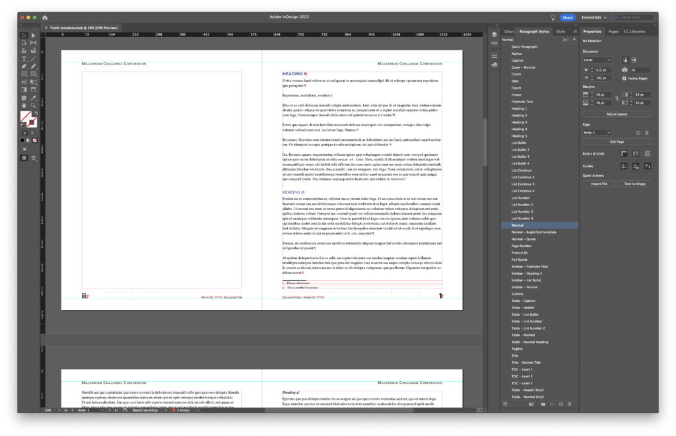Click Clear Overrides lightning icon
Image resolution: width=676 pixels, height=436 pixels.
click(x=574, y=40)
